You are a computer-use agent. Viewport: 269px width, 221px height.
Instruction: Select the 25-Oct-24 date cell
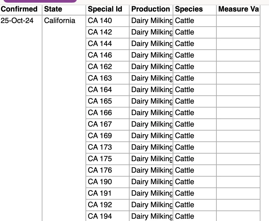pos(17,21)
